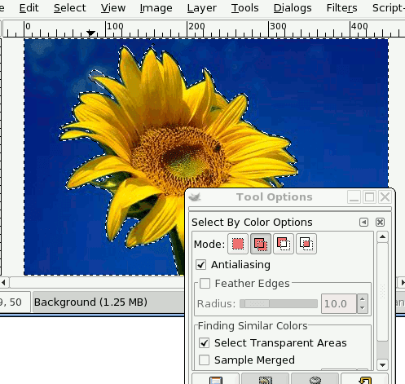
Task: Open the Tool Options tab menu arrow
Action: click(363, 223)
